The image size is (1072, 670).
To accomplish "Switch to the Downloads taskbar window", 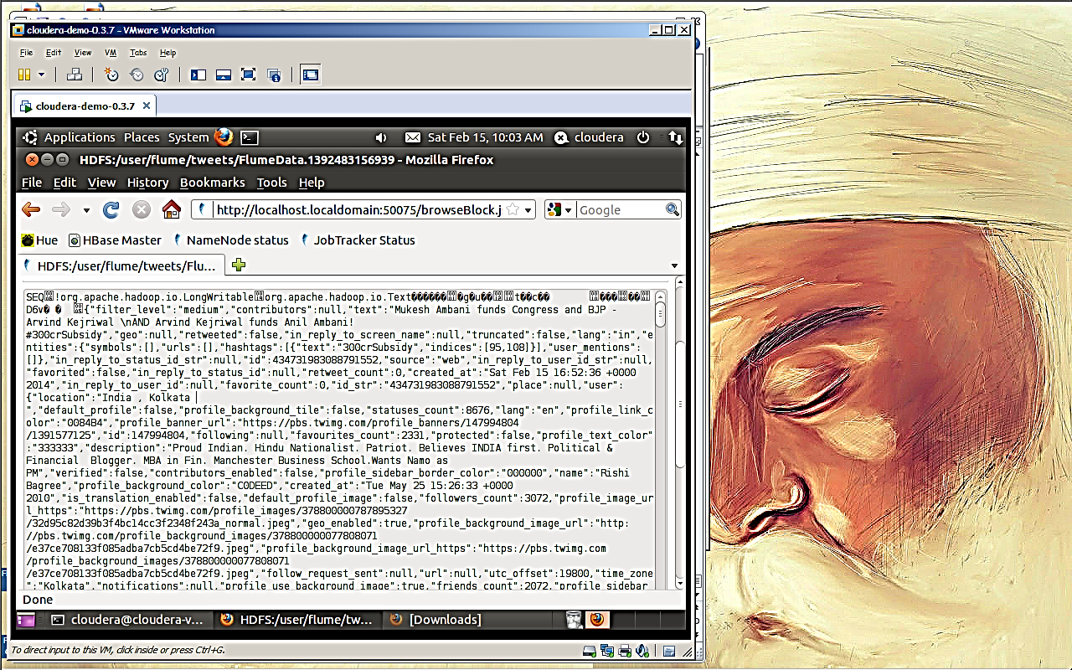I will tap(467, 620).
